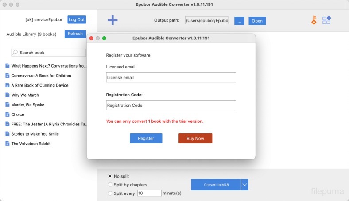This screenshot has width=349, height=201.
Task: Click Register in the dialog
Action: [x=146, y=138]
